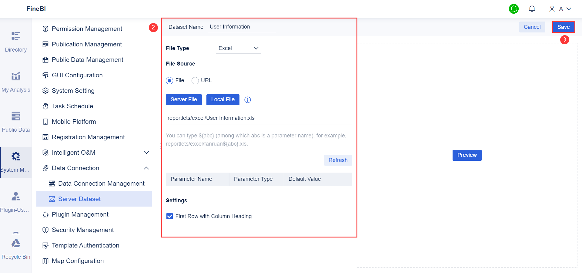Image resolution: width=582 pixels, height=273 pixels.
Task: Open the Public Data sidebar icon
Action: click(16, 116)
